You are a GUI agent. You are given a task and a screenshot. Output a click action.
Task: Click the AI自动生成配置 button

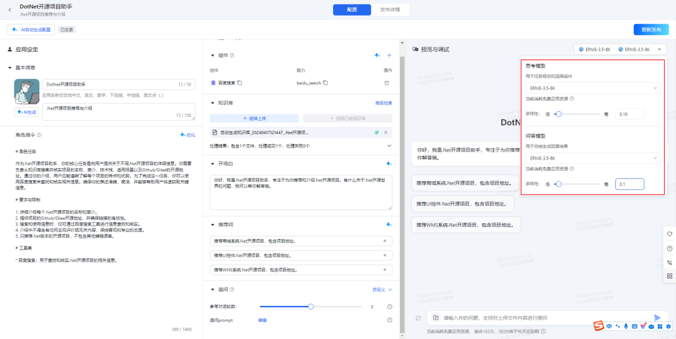point(31,30)
